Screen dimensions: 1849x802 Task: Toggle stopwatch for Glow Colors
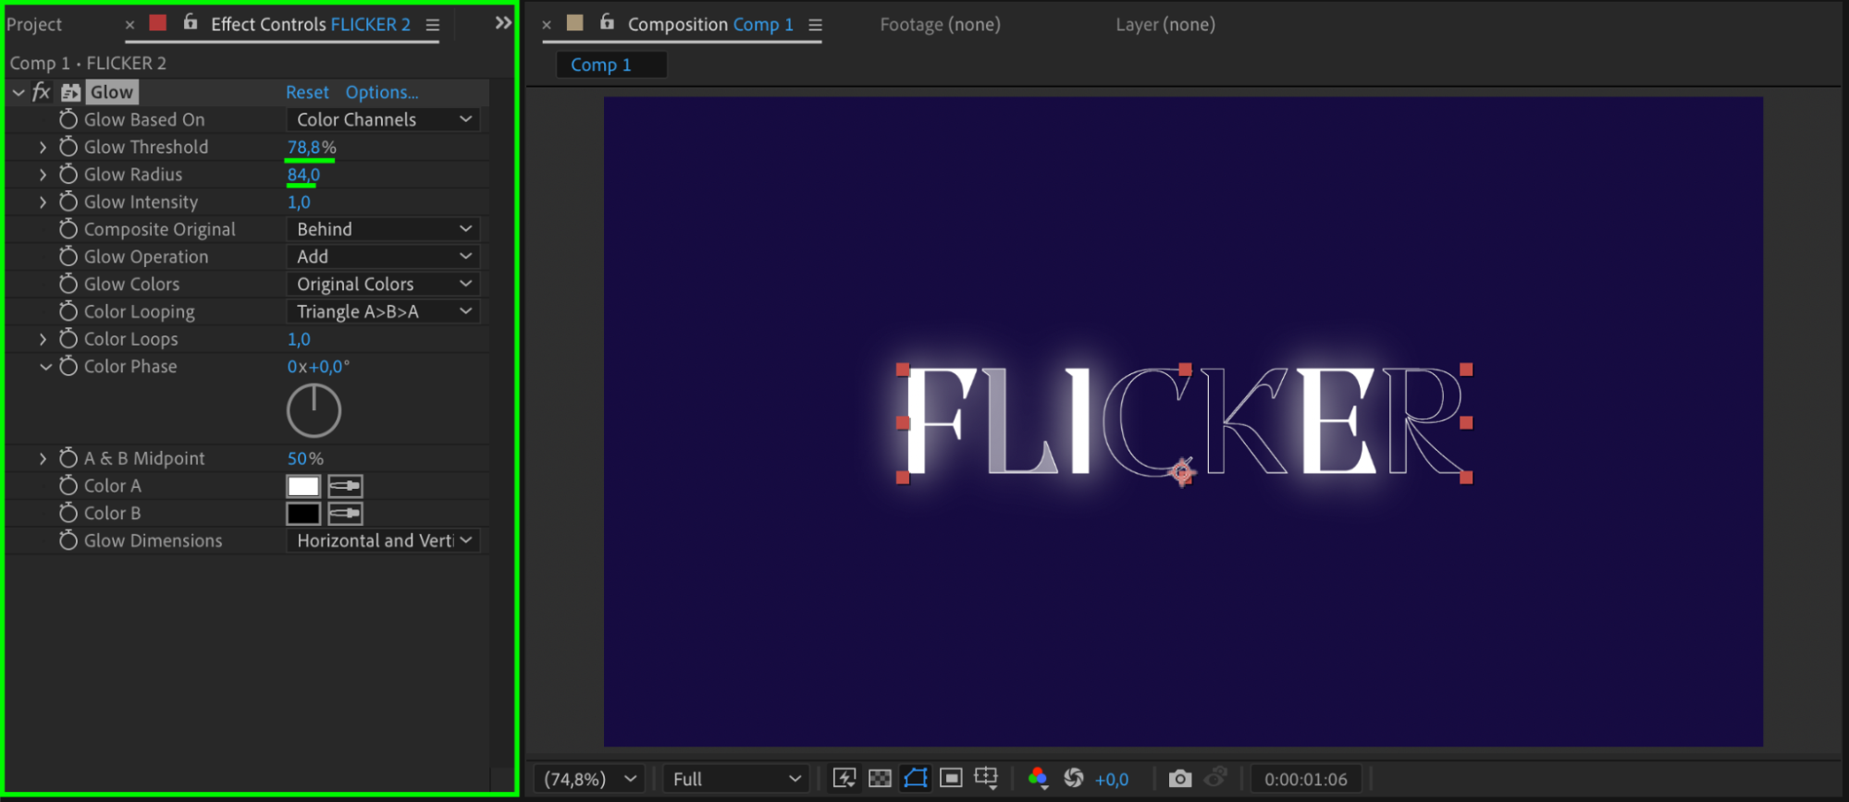click(68, 284)
